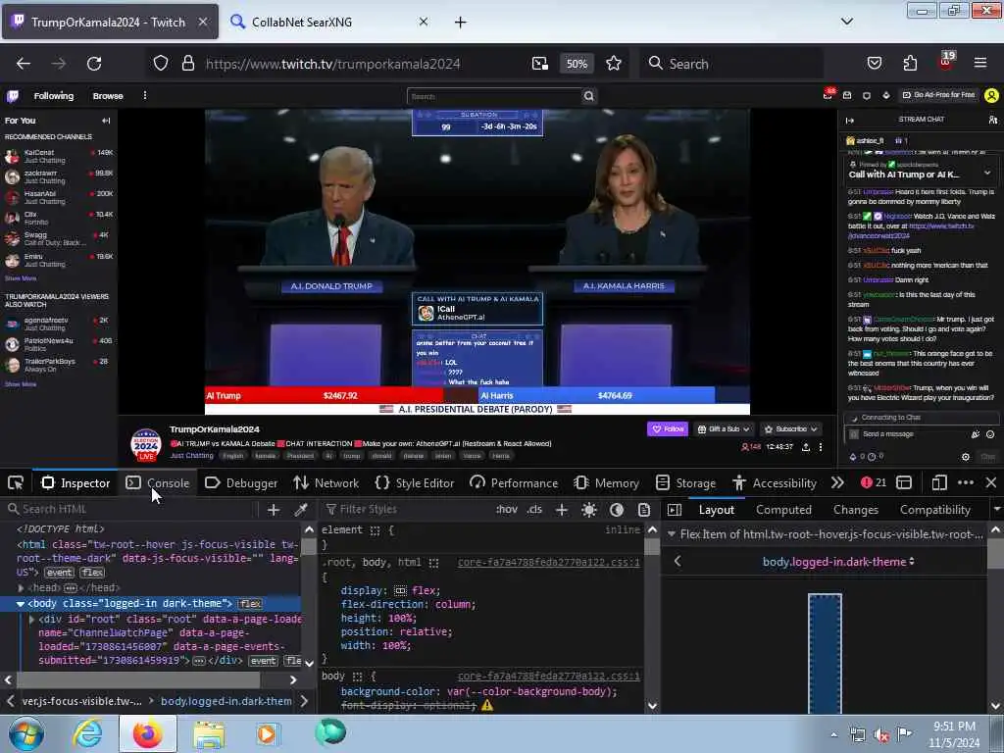Toggle light color scheme simulation
Image resolution: width=1004 pixels, height=753 pixels.
tap(589, 510)
